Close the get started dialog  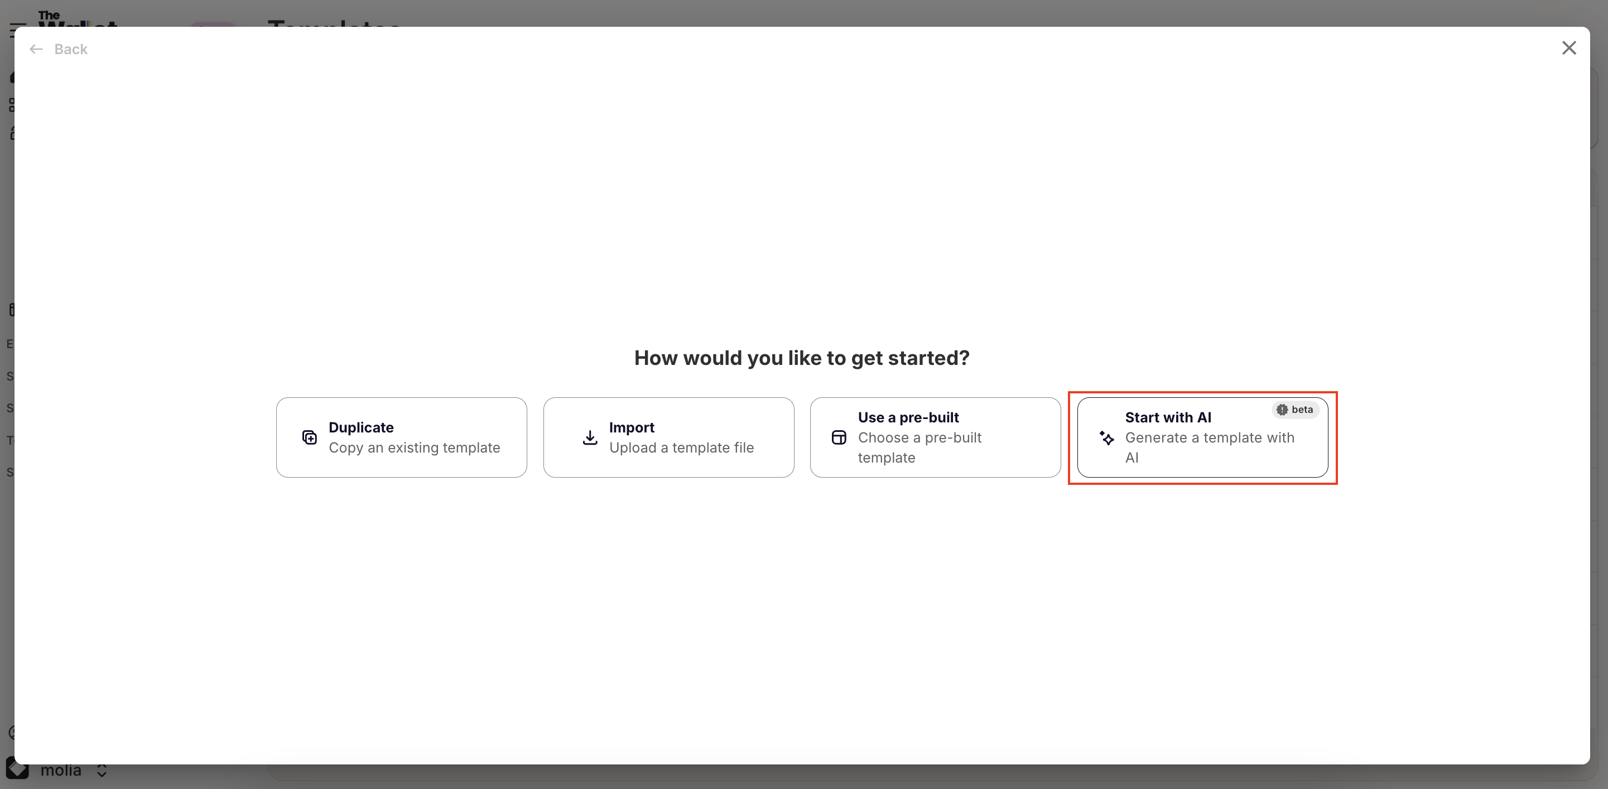(1570, 47)
